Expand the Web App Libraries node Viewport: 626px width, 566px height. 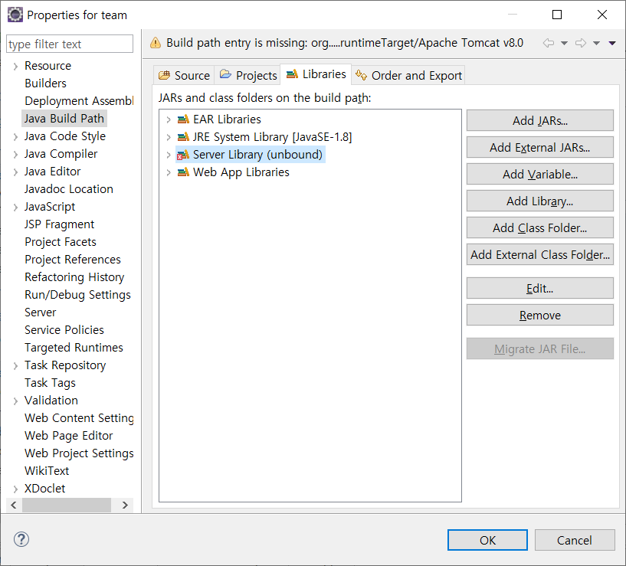pos(169,172)
